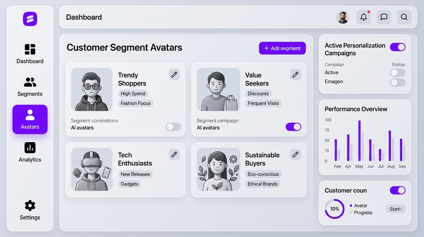Toggle the Customer count switch

397,190
